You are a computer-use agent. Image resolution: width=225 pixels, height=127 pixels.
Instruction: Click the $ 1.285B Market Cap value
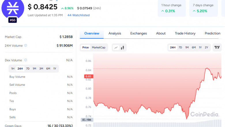click(x=66, y=37)
